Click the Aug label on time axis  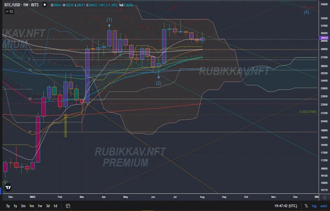pyautogui.click(x=202, y=197)
